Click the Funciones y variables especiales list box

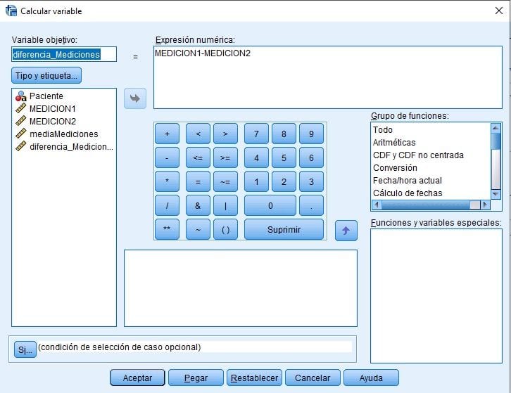click(436, 296)
